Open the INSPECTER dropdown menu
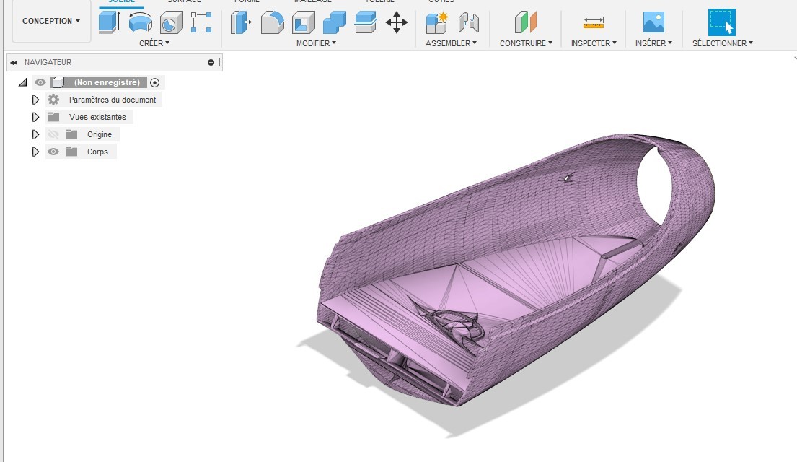Screen dimensions: 797x462 [x=594, y=43]
